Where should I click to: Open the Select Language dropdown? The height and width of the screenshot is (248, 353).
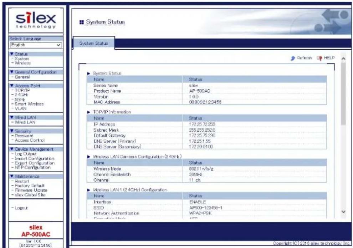pyautogui.click(x=36, y=45)
